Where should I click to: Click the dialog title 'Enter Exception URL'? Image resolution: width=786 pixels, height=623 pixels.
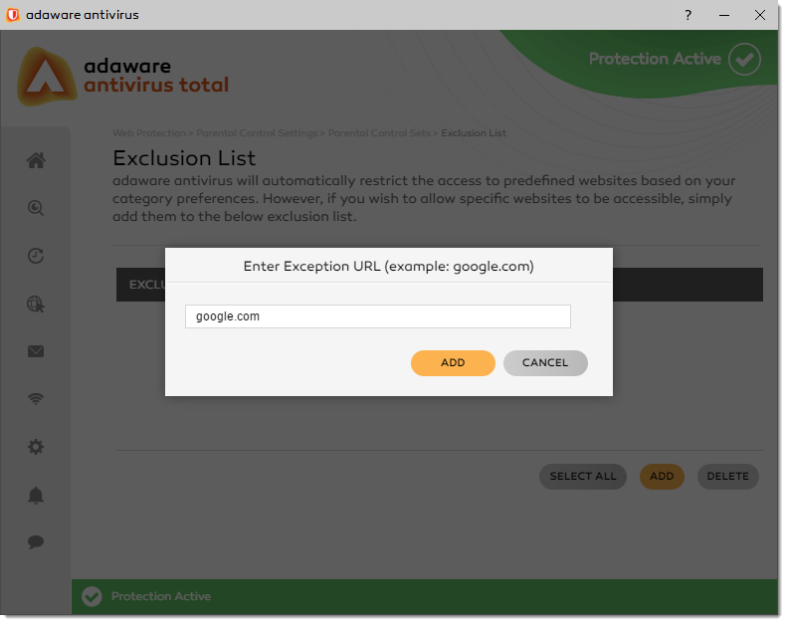point(311,267)
